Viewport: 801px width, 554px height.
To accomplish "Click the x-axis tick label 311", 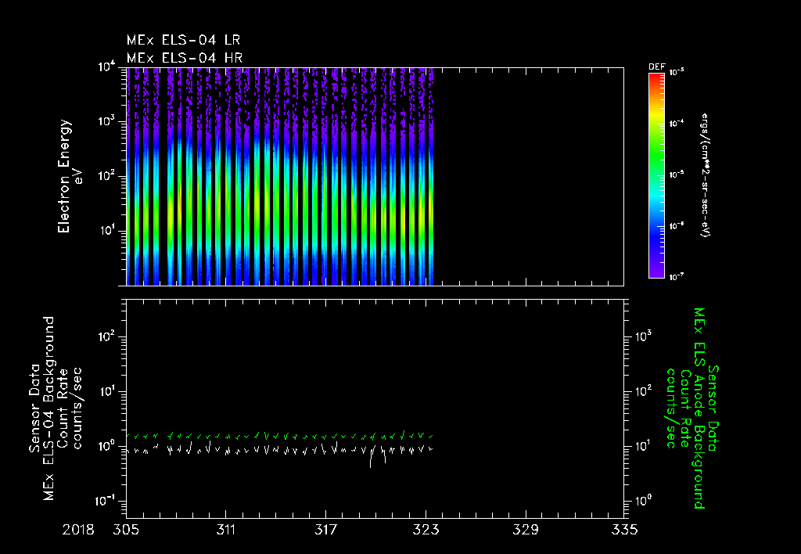I will [226, 530].
